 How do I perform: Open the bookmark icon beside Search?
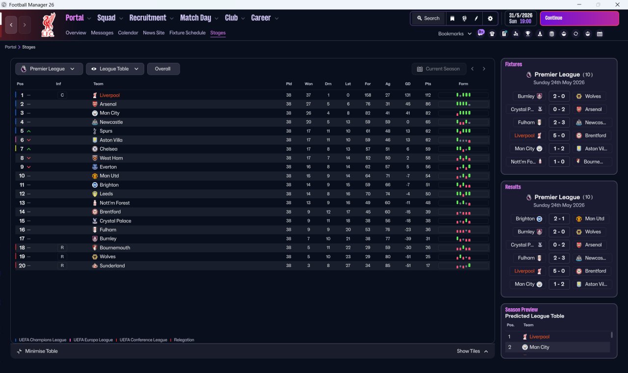pyautogui.click(x=452, y=18)
